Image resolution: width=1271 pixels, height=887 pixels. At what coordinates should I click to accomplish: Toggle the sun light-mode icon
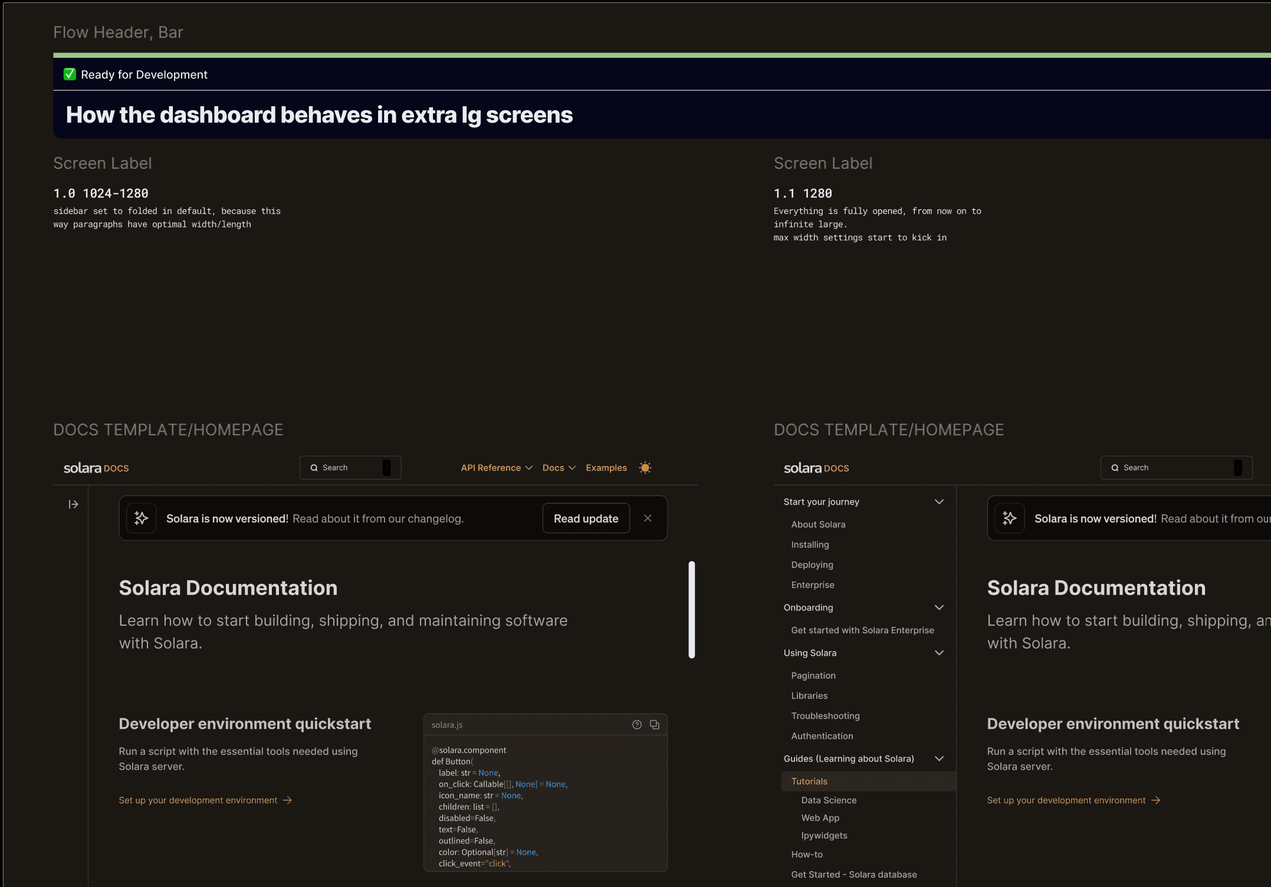(x=645, y=468)
